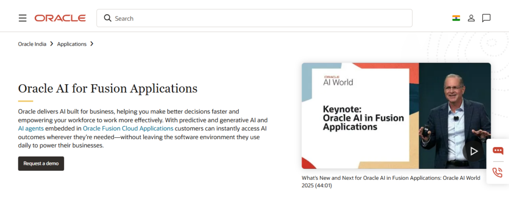Image resolution: width=509 pixels, height=214 pixels.
Task: Click the search magnifier icon
Action: (107, 18)
